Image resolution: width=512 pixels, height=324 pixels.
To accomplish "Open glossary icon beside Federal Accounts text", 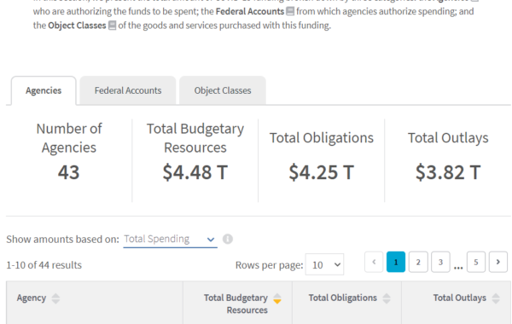I will [x=290, y=11].
